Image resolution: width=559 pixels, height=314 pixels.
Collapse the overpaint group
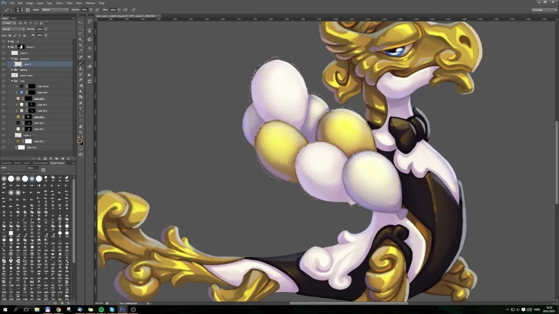click(x=12, y=58)
